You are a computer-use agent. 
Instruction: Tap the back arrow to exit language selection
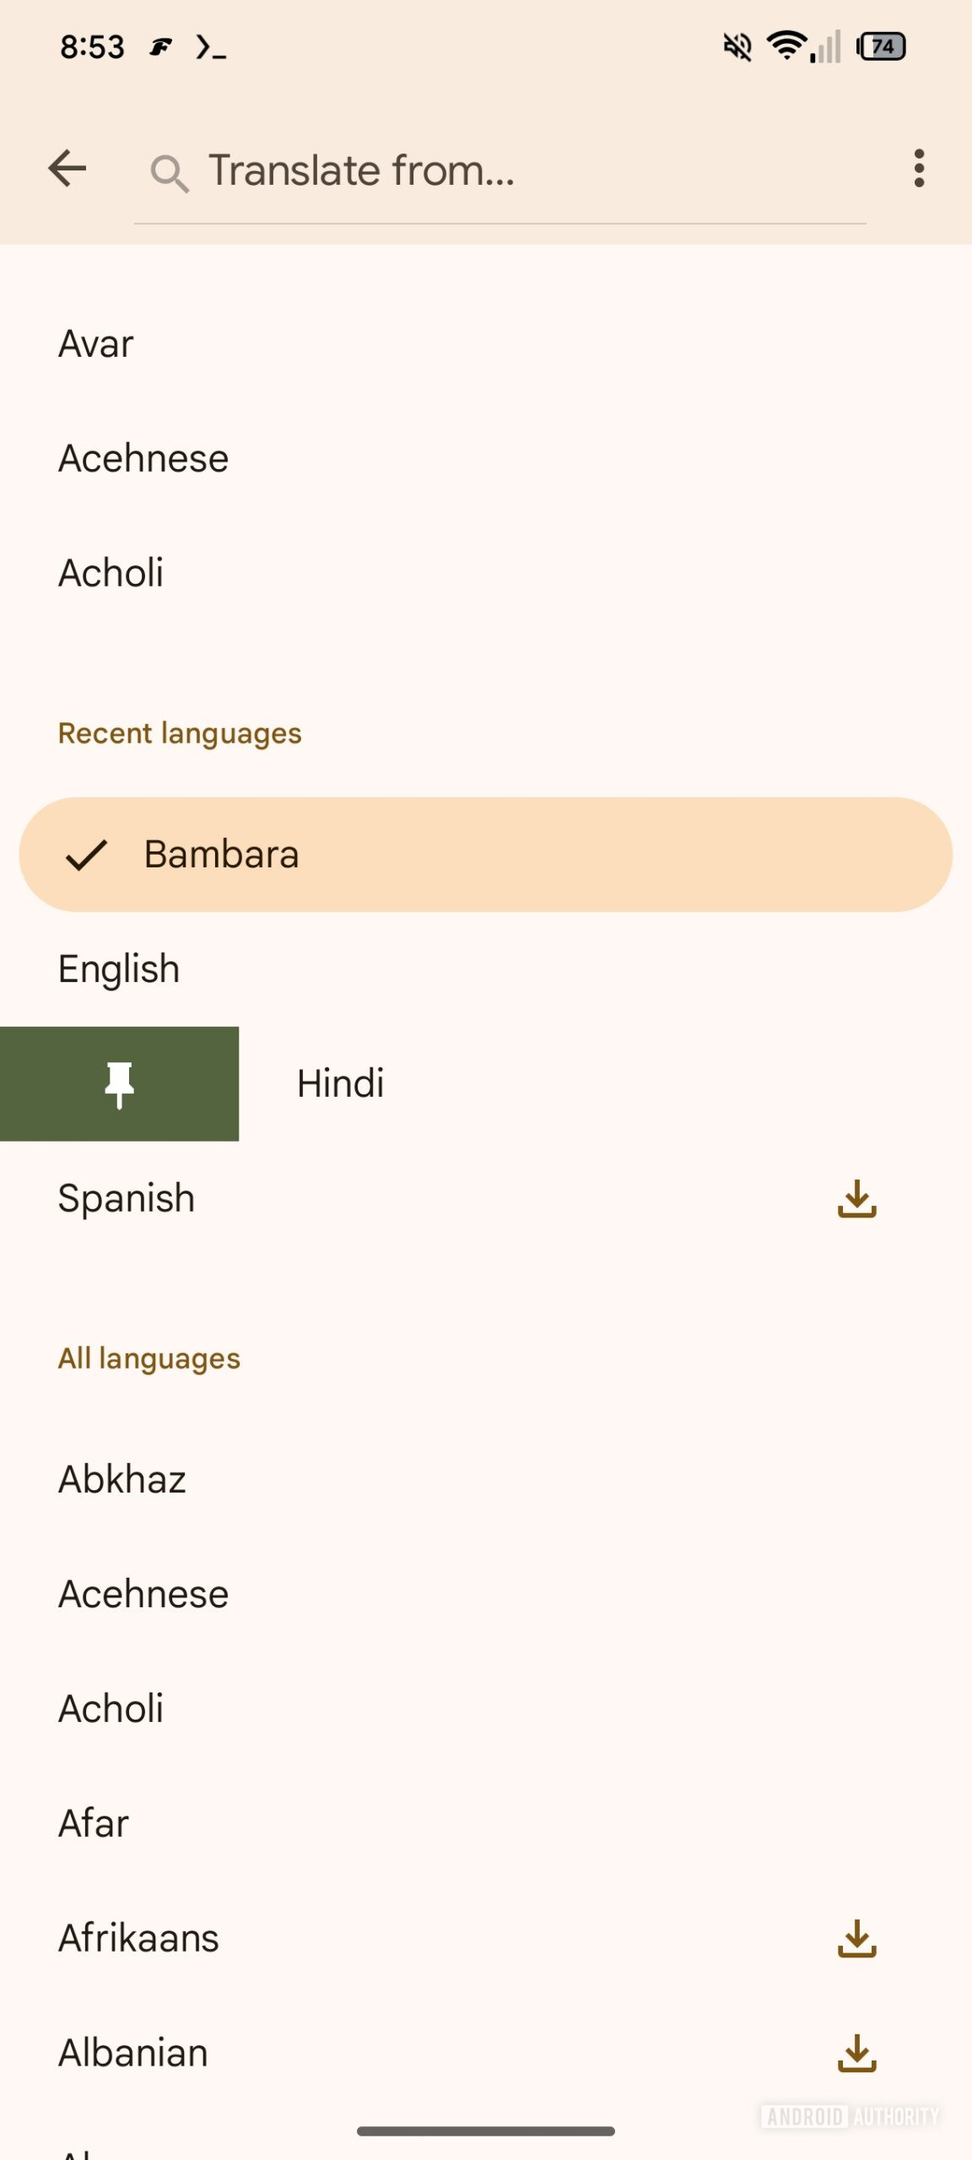coord(67,168)
